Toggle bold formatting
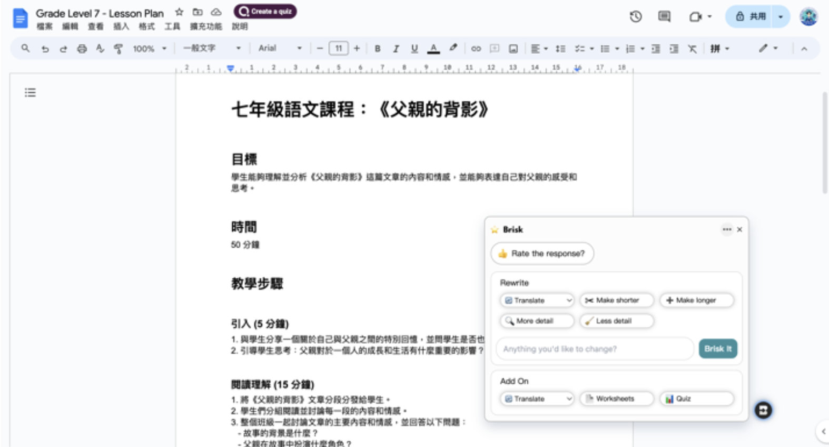Image resolution: width=829 pixels, height=447 pixels. coord(378,48)
